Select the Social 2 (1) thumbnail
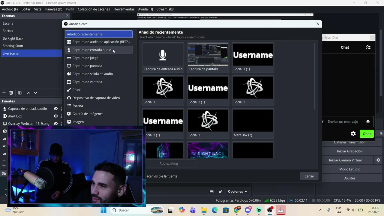 [x=208, y=90]
